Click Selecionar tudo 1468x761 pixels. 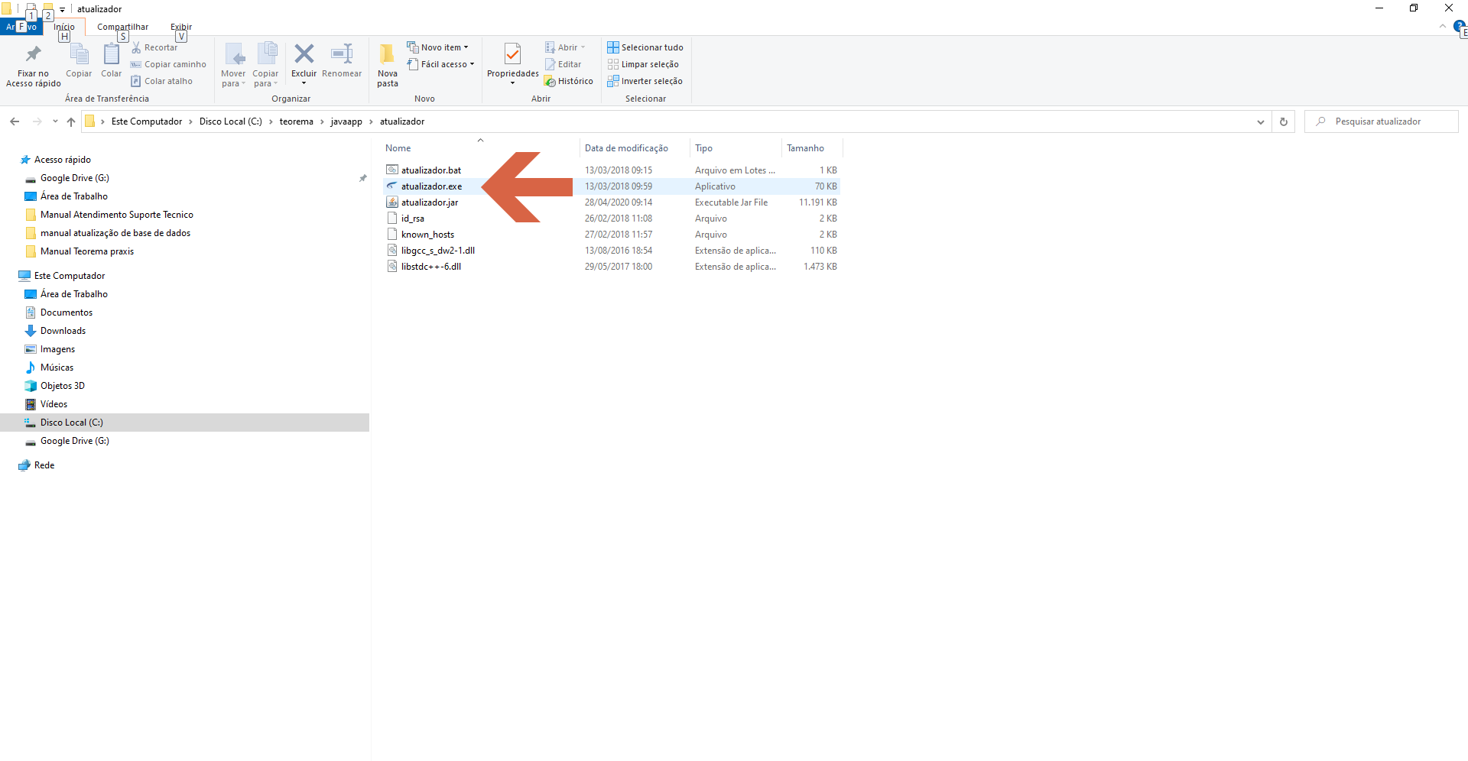(645, 47)
